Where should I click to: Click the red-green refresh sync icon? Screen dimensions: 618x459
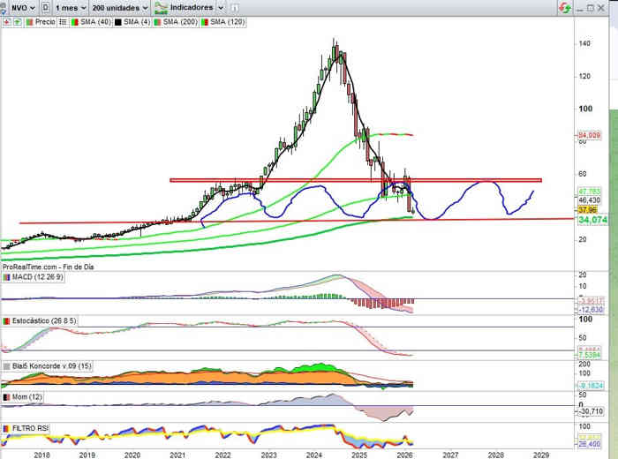564,7
